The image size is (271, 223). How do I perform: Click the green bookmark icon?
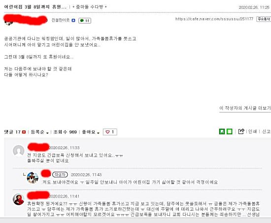pos(222,131)
